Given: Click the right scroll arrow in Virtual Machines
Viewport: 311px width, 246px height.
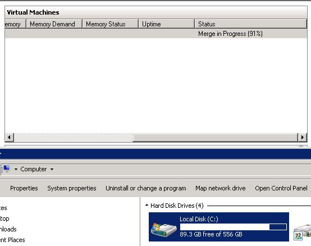Looking at the screenshot, I should [302, 137].
